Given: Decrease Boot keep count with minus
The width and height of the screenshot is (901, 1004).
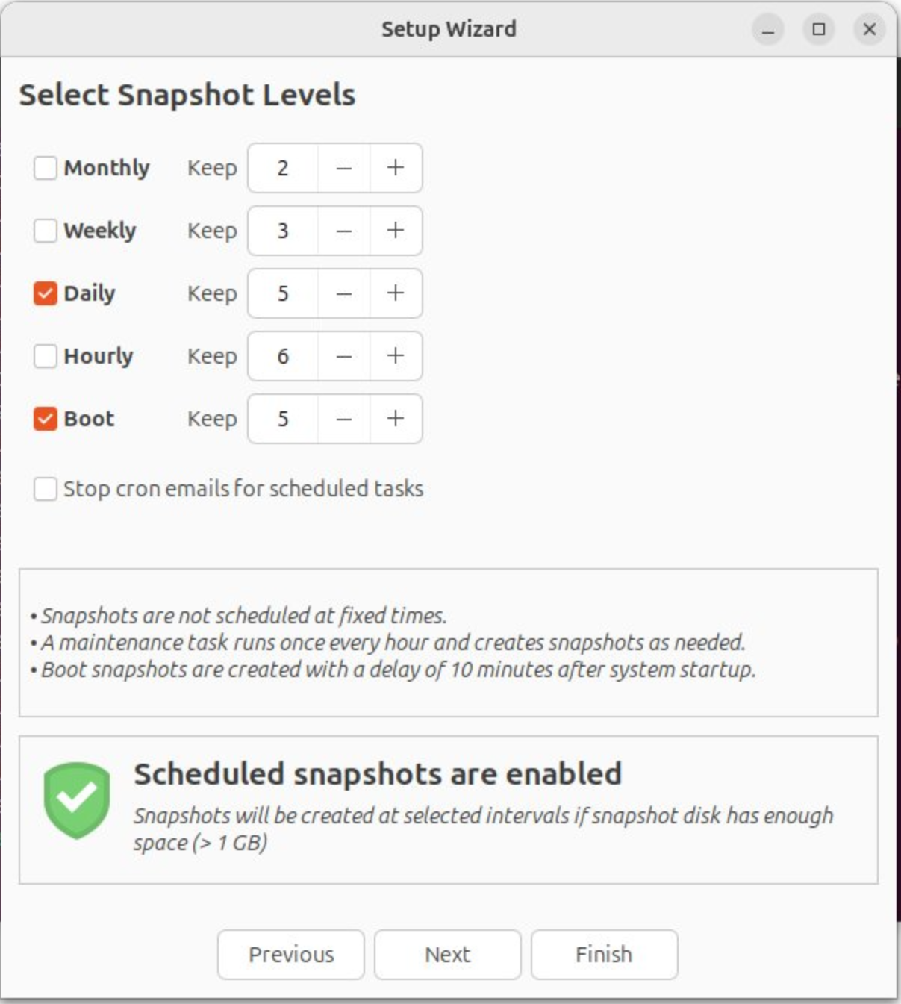Looking at the screenshot, I should tap(343, 419).
